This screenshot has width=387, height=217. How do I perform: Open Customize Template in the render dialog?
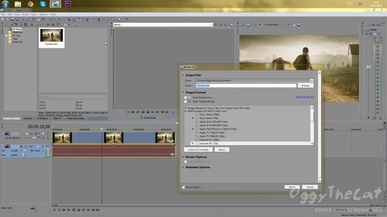click(198, 149)
